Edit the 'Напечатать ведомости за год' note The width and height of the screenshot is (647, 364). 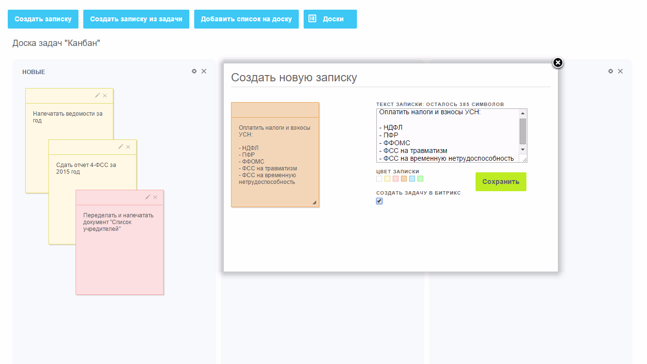click(x=97, y=95)
